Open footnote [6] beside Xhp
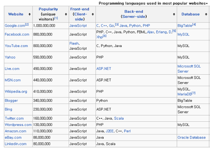The image size is (210, 148). click(x=105, y=36)
